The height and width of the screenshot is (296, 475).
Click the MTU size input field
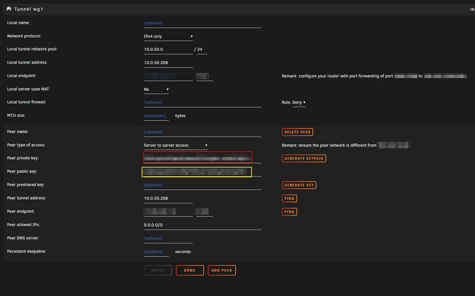click(x=156, y=116)
